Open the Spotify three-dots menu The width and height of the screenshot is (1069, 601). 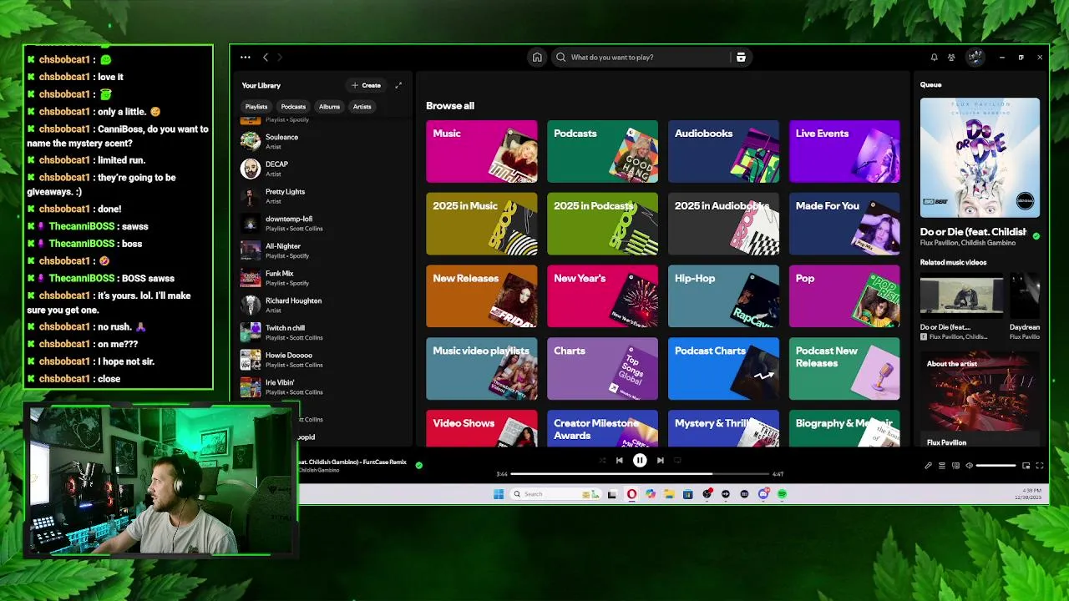coord(245,58)
